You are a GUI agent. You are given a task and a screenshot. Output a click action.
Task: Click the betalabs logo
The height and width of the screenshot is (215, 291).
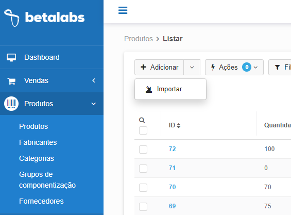coord(44,18)
